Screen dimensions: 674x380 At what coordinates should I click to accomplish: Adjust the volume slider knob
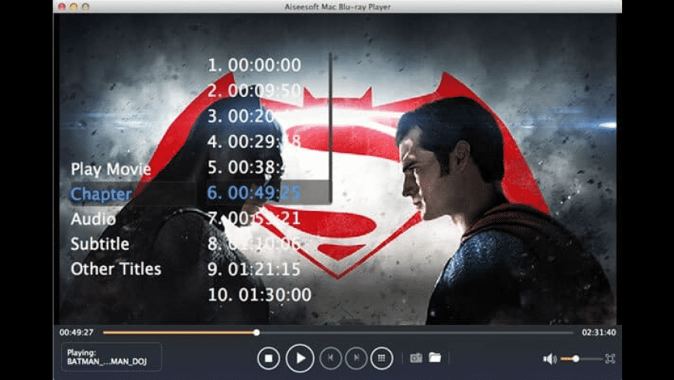coord(576,358)
